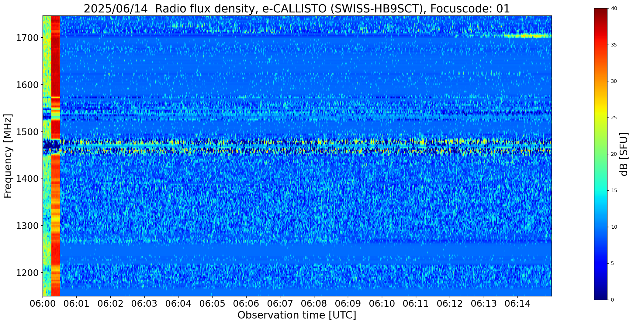The width and height of the screenshot is (633, 324).
Task: Click the colorbar 25 tick label
Action: pos(614,118)
